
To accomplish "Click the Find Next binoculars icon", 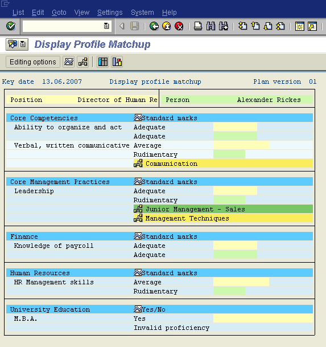I will pyautogui.click(x=224, y=26).
